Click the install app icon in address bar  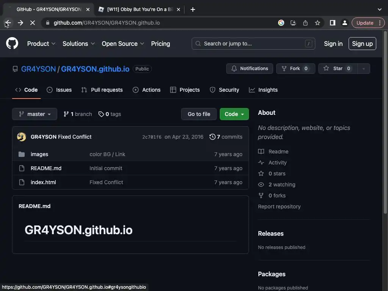(293, 23)
